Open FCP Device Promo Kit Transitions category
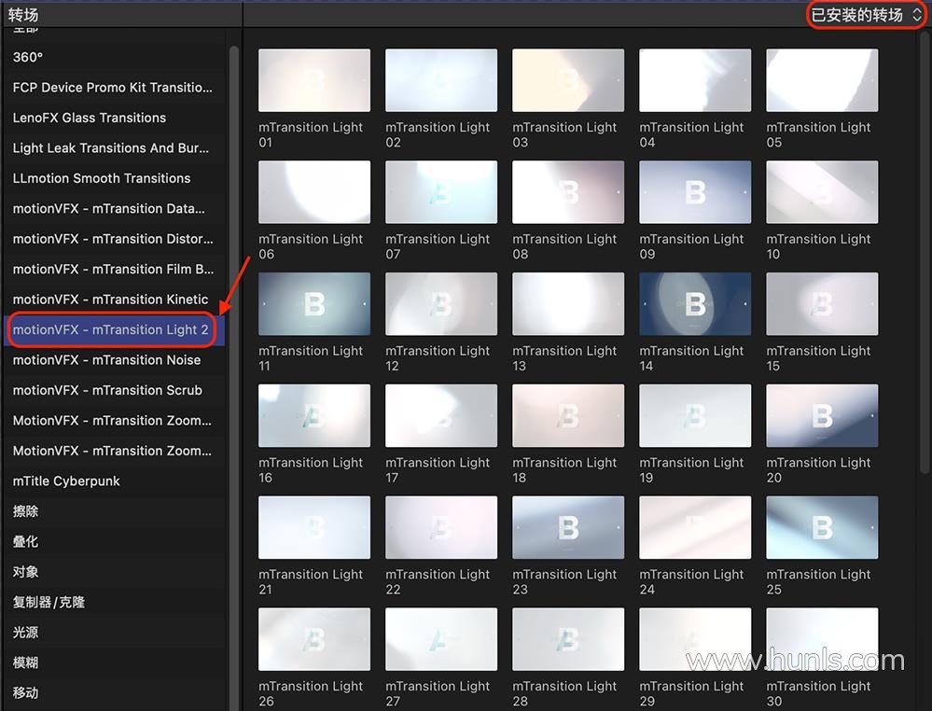932x711 pixels. 114,88
